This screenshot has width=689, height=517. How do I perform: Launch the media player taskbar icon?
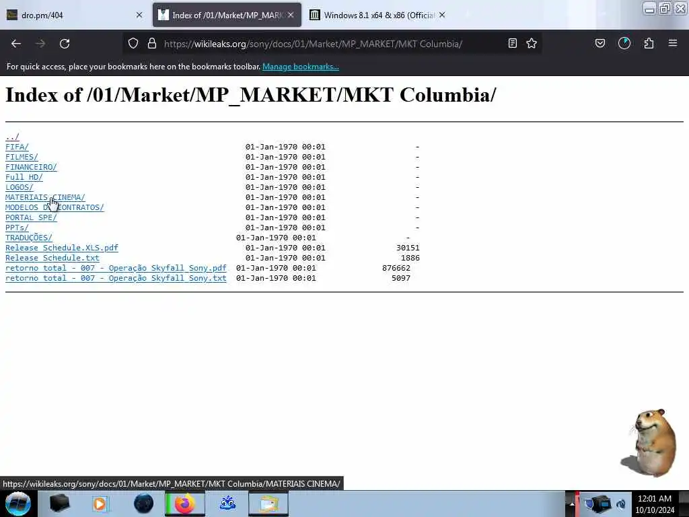101,504
